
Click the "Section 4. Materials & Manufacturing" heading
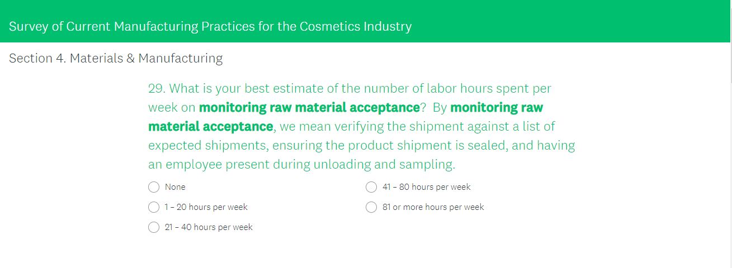116,58
